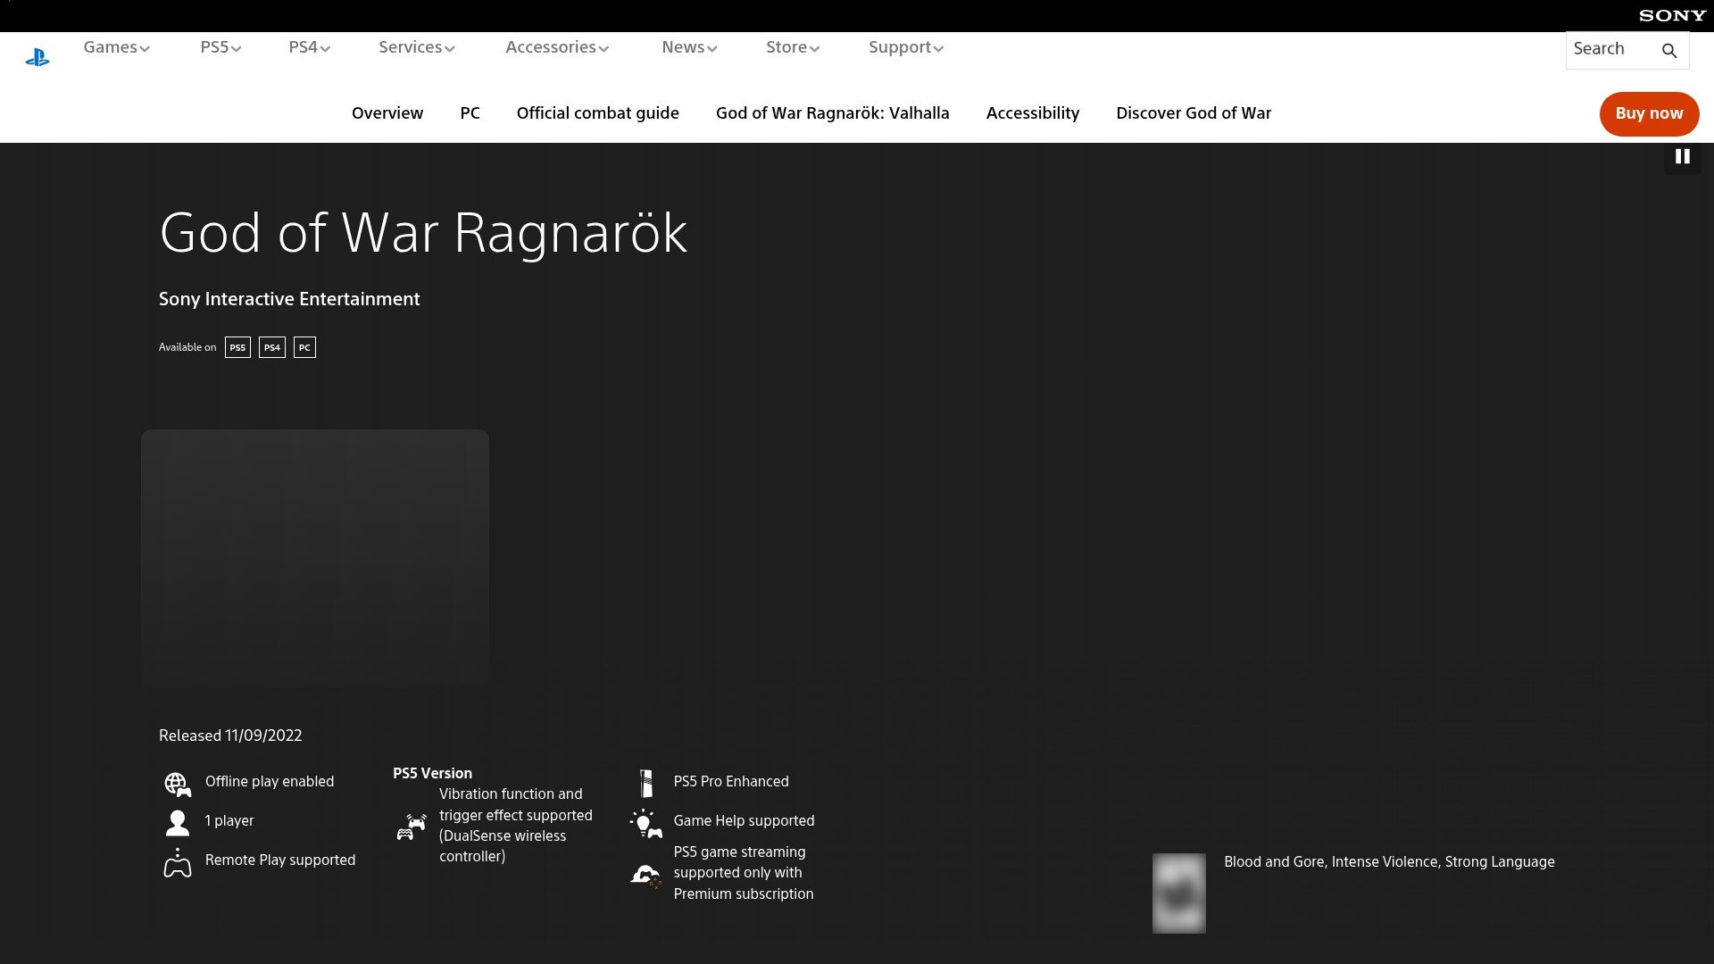Open the Store dropdown menu

click(793, 47)
